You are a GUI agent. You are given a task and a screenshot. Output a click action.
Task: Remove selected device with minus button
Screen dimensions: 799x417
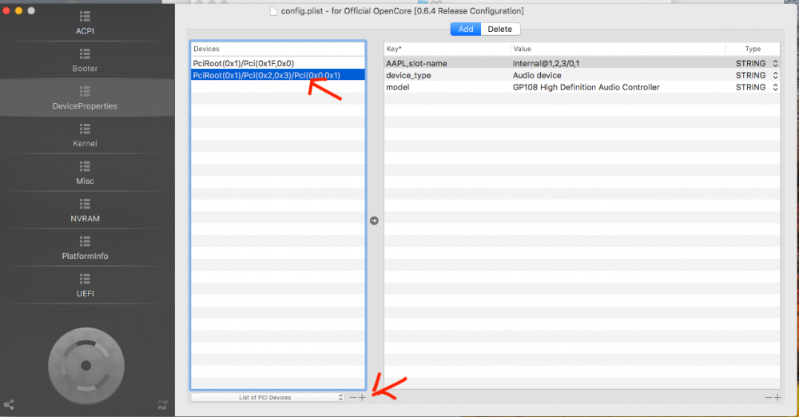(353, 397)
